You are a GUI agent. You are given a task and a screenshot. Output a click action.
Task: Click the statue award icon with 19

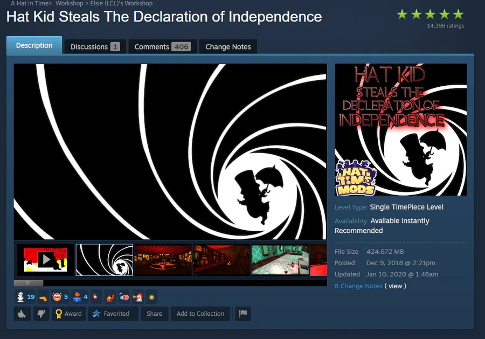tap(20, 297)
